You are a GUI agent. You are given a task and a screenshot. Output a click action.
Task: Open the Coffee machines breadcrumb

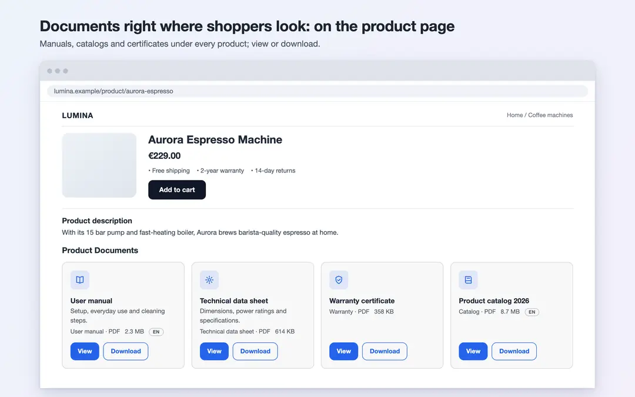pyautogui.click(x=550, y=115)
